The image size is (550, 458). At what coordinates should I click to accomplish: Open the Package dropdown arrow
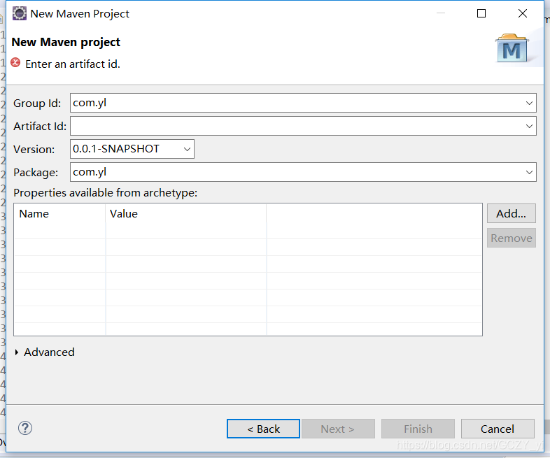click(529, 172)
